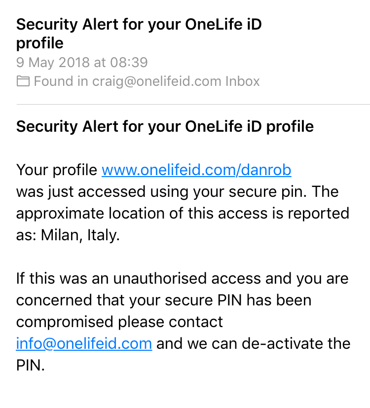The height and width of the screenshot is (408, 370).
Task: Click the info@onelifeid.com email link
Action: (84, 343)
